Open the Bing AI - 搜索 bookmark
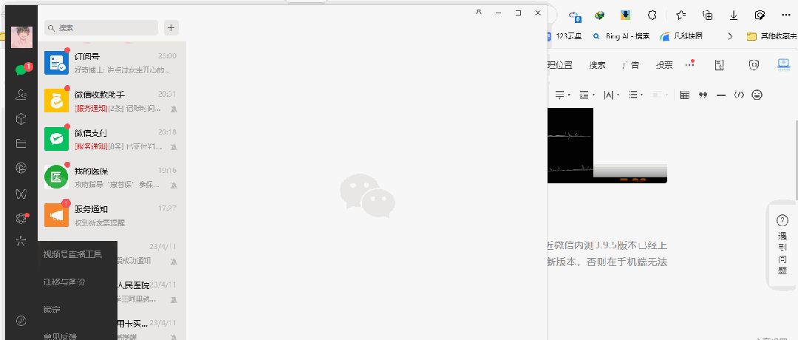This screenshot has height=340, width=798. point(622,36)
